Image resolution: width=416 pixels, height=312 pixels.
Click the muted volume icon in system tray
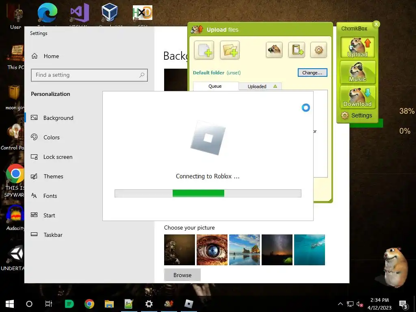(x=360, y=304)
